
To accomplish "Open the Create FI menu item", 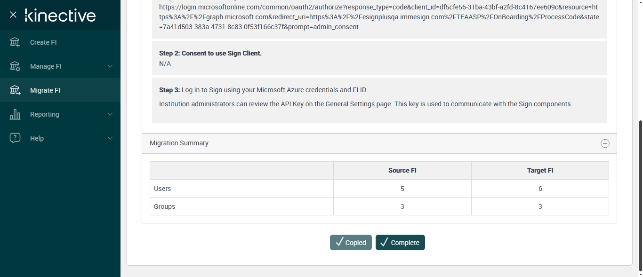I will coord(43,42).
